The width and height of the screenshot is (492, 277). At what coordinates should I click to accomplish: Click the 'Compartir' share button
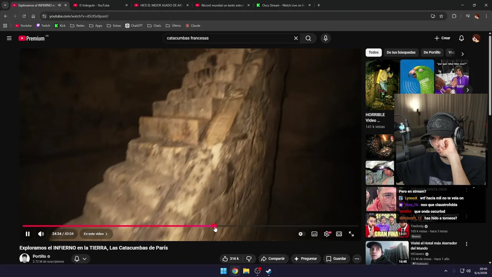[273, 259]
